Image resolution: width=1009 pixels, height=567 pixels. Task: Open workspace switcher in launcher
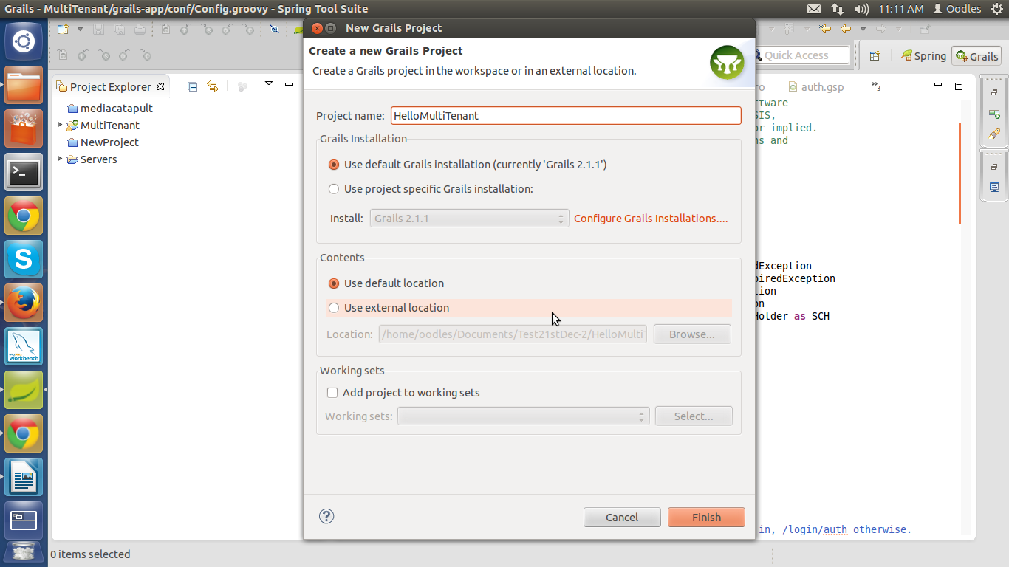pos(24,520)
